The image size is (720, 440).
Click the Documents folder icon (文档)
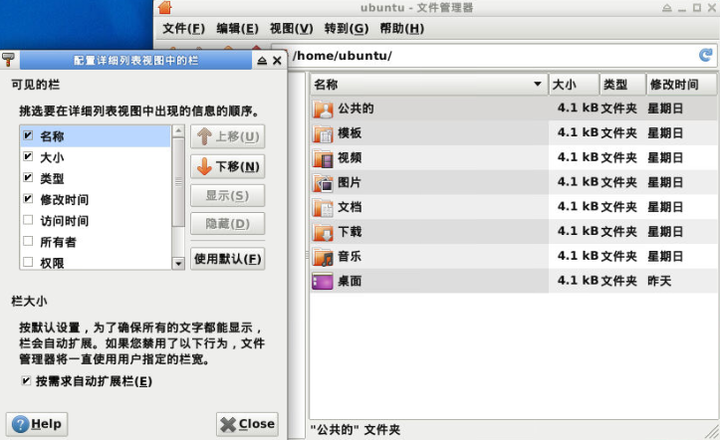(x=323, y=208)
